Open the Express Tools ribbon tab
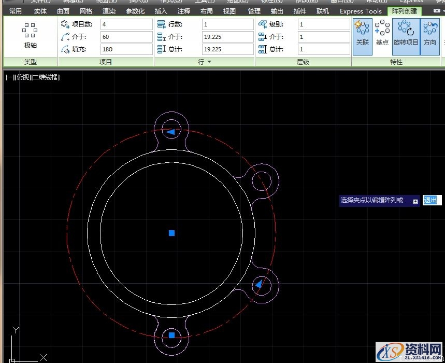 361,11
